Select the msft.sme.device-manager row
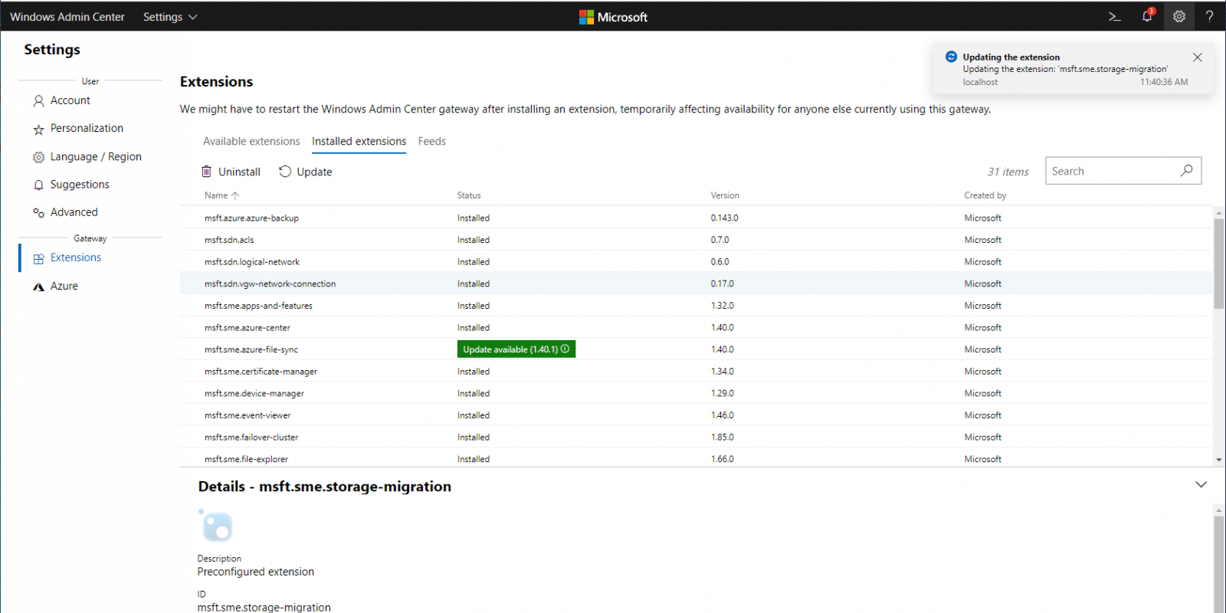This screenshot has width=1226, height=613. point(696,393)
